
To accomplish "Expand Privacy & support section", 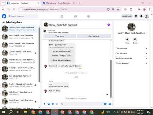I will [x=131, y=63].
